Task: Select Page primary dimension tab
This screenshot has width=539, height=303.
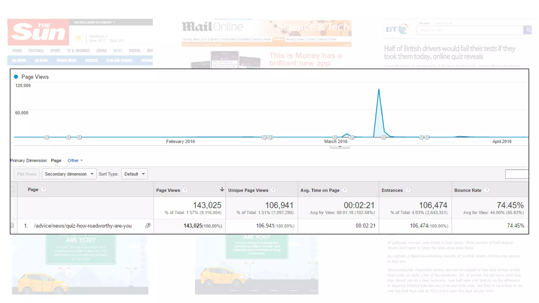Action: [56, 160]
